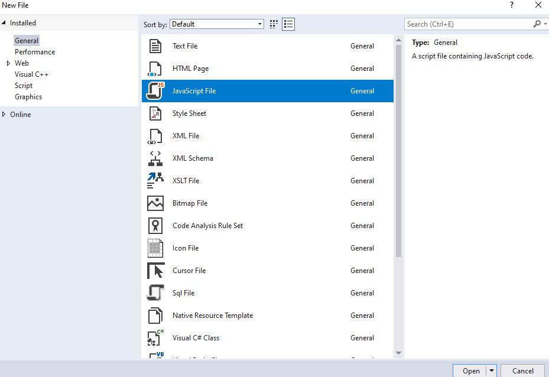Select the Style Sheet template name
Viewport: 549px width, 377px height.
(x=190, y=113)
